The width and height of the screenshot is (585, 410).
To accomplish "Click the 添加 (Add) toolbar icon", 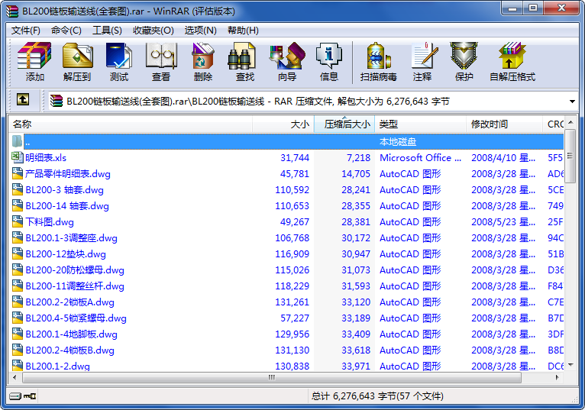I will coord(34,56).
